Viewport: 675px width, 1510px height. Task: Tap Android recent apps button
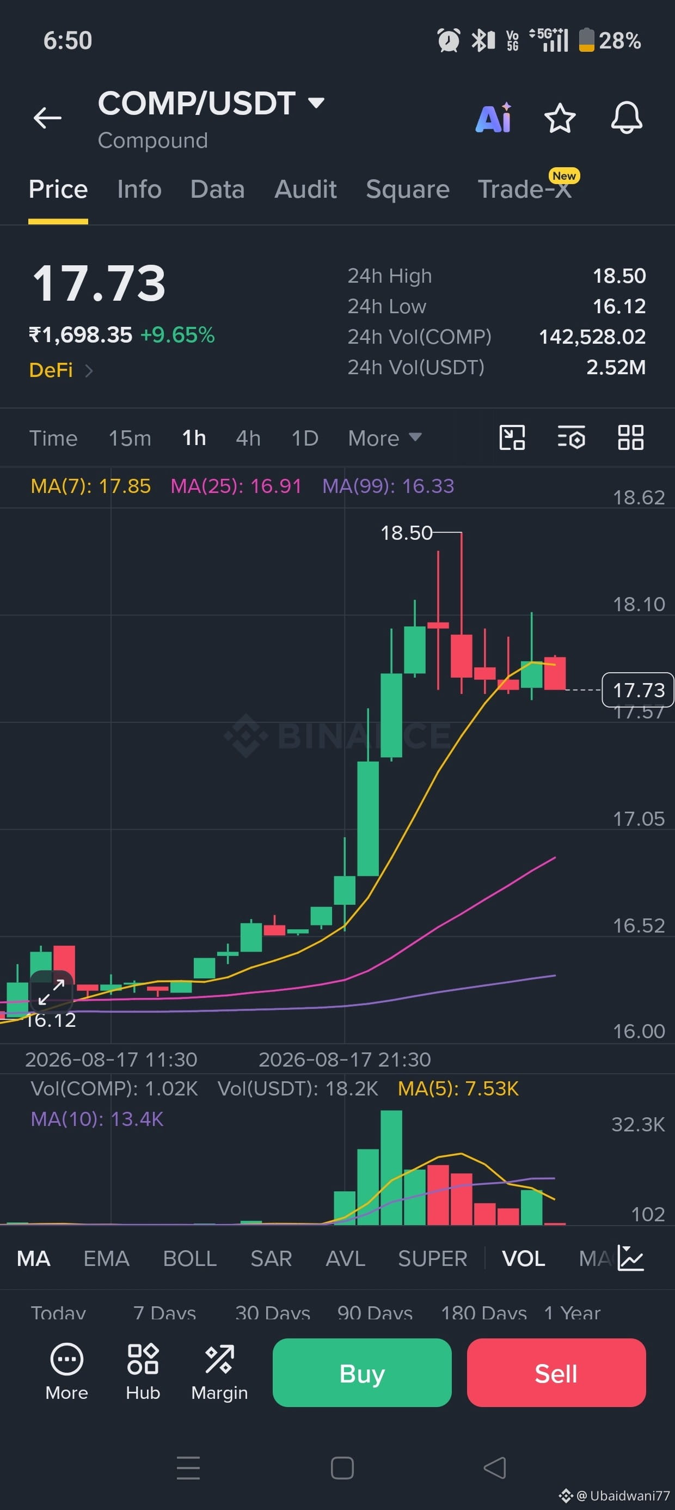click(188, 1468)
